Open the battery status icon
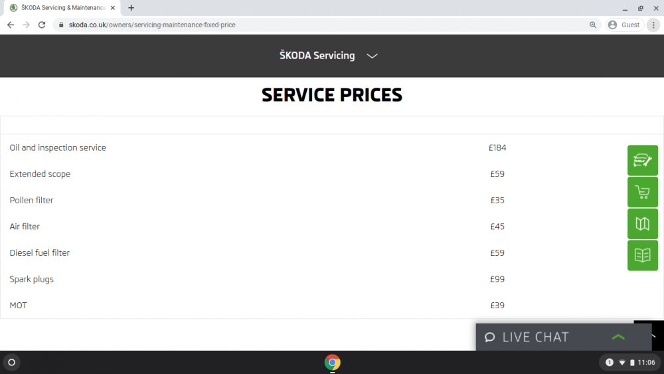664x374 pixels. pyautogui.click(x=632, y=363)
